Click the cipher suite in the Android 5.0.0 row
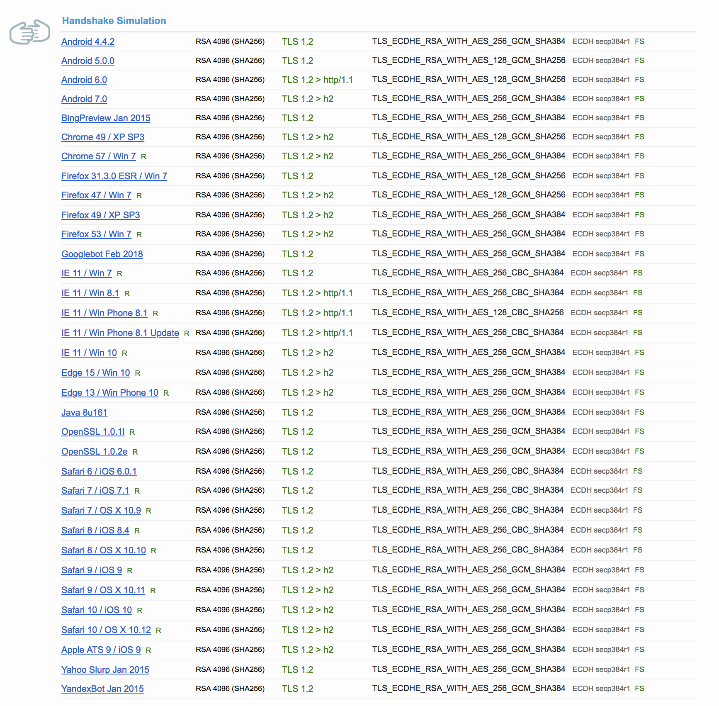 point(469,60)
